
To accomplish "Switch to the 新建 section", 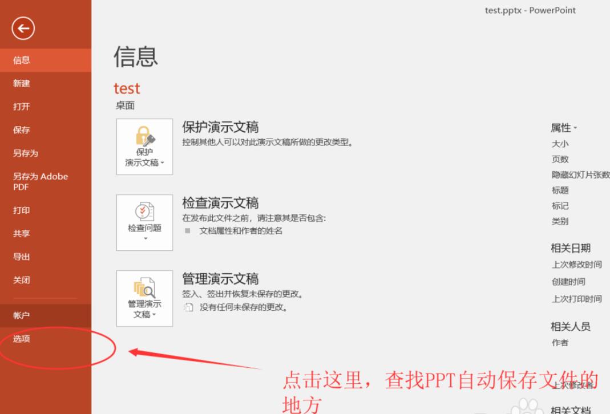I will [x=21, y=83].
